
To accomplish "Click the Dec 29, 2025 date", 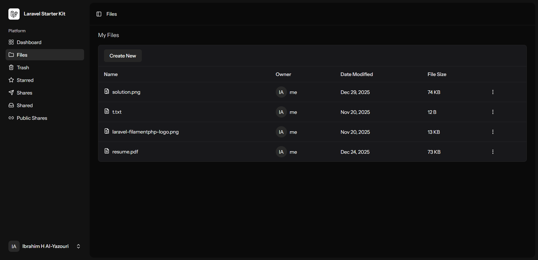I will (x=355, y=92).
